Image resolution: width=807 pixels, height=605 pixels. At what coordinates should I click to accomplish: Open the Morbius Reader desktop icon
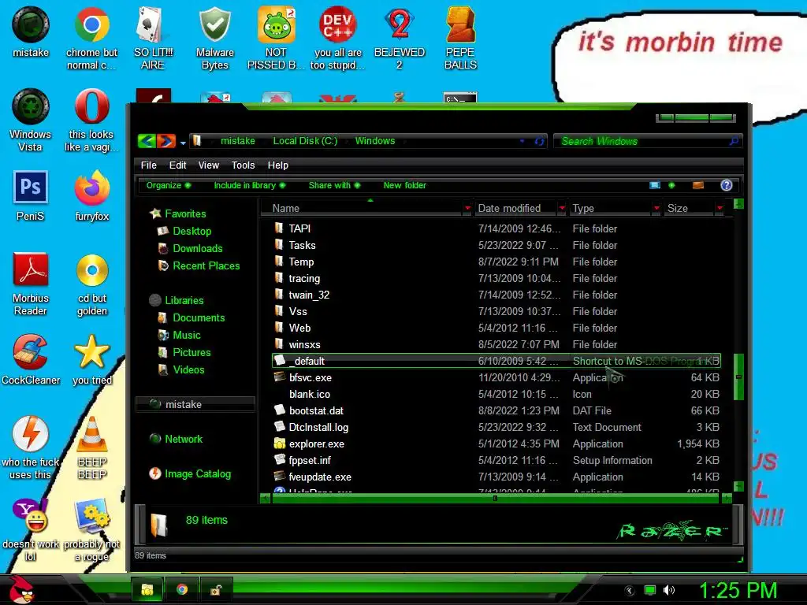click(31, 284)
